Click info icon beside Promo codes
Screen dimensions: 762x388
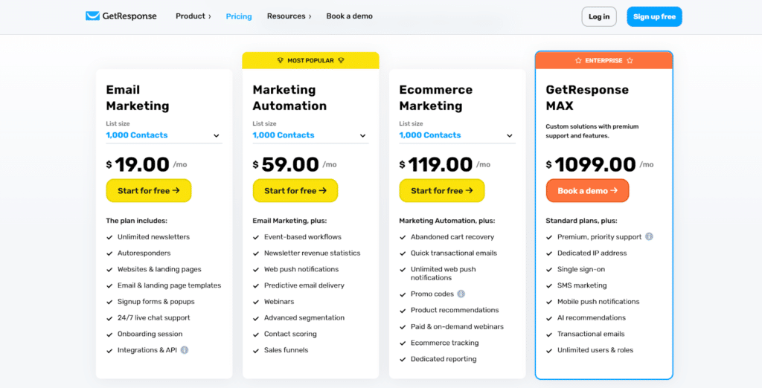coord(461,294)
